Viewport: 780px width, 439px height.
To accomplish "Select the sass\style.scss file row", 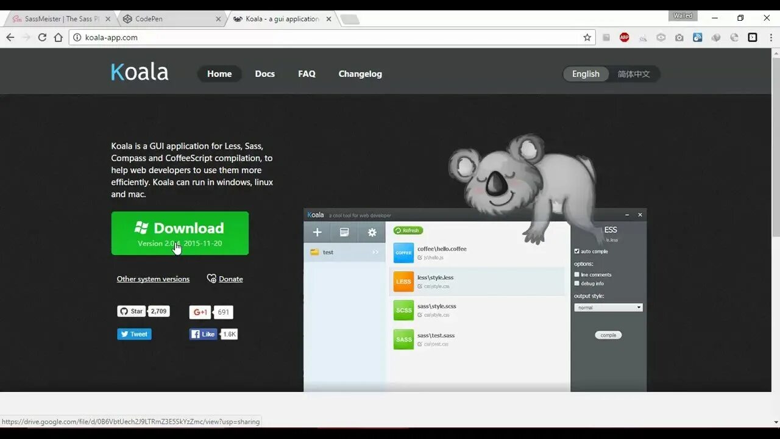I will [477, 310].
